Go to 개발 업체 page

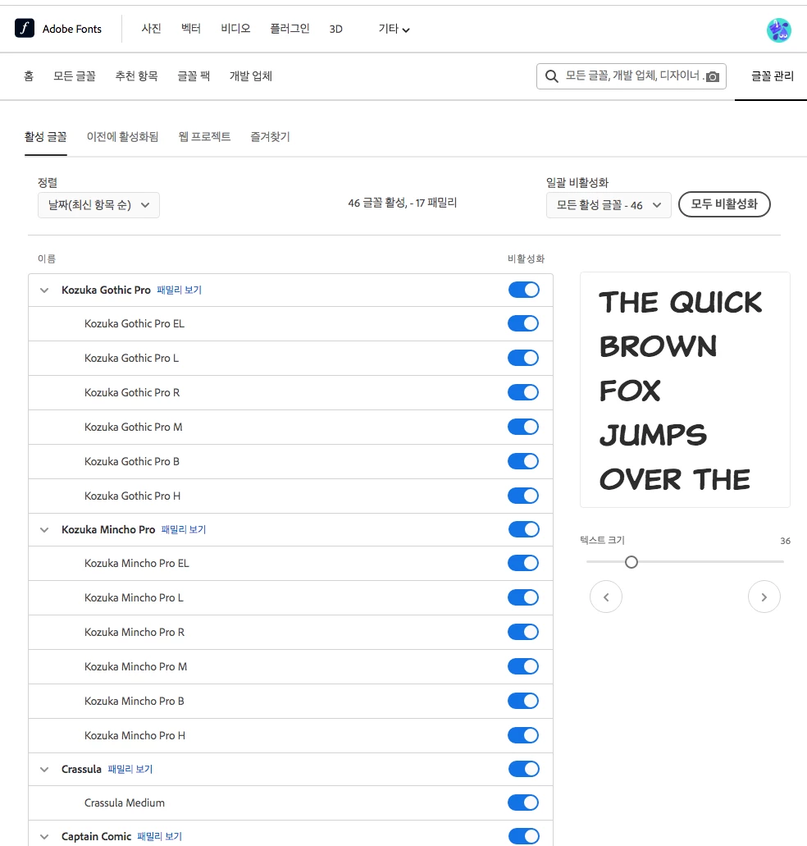point(251,76)
